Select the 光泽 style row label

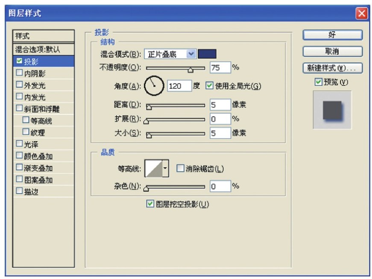(x=31, y=144)
